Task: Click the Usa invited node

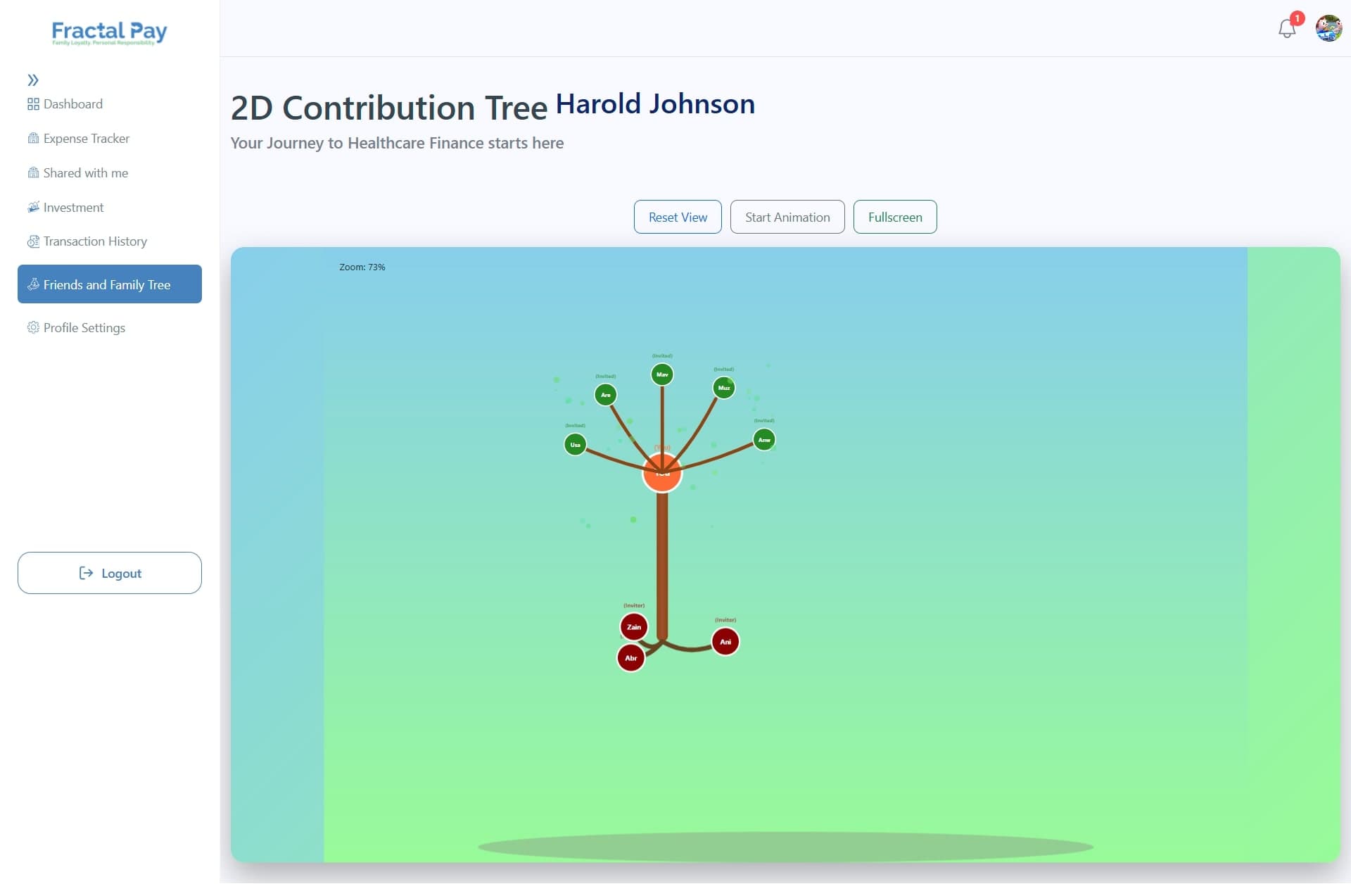Action: [575, 444]
